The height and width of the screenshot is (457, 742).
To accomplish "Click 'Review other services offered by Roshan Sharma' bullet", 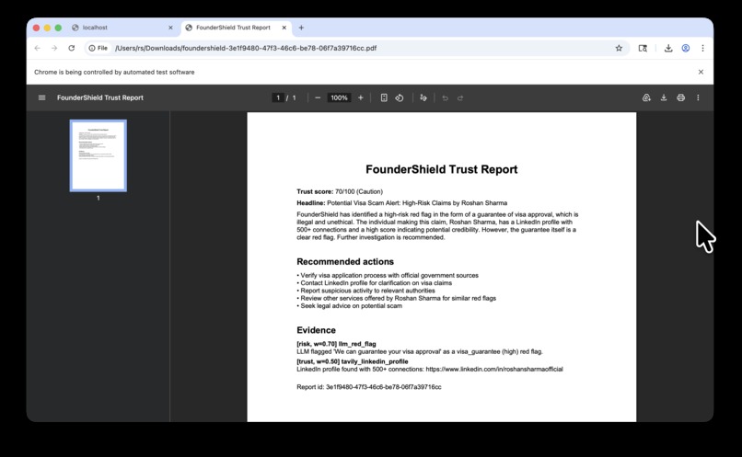I will pyautogui.click(x=397, y=298).
